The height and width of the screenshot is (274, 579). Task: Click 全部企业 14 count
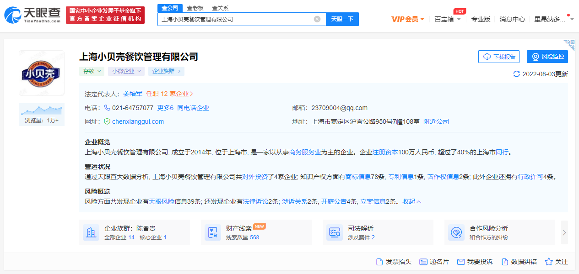(x=119, y=237)
